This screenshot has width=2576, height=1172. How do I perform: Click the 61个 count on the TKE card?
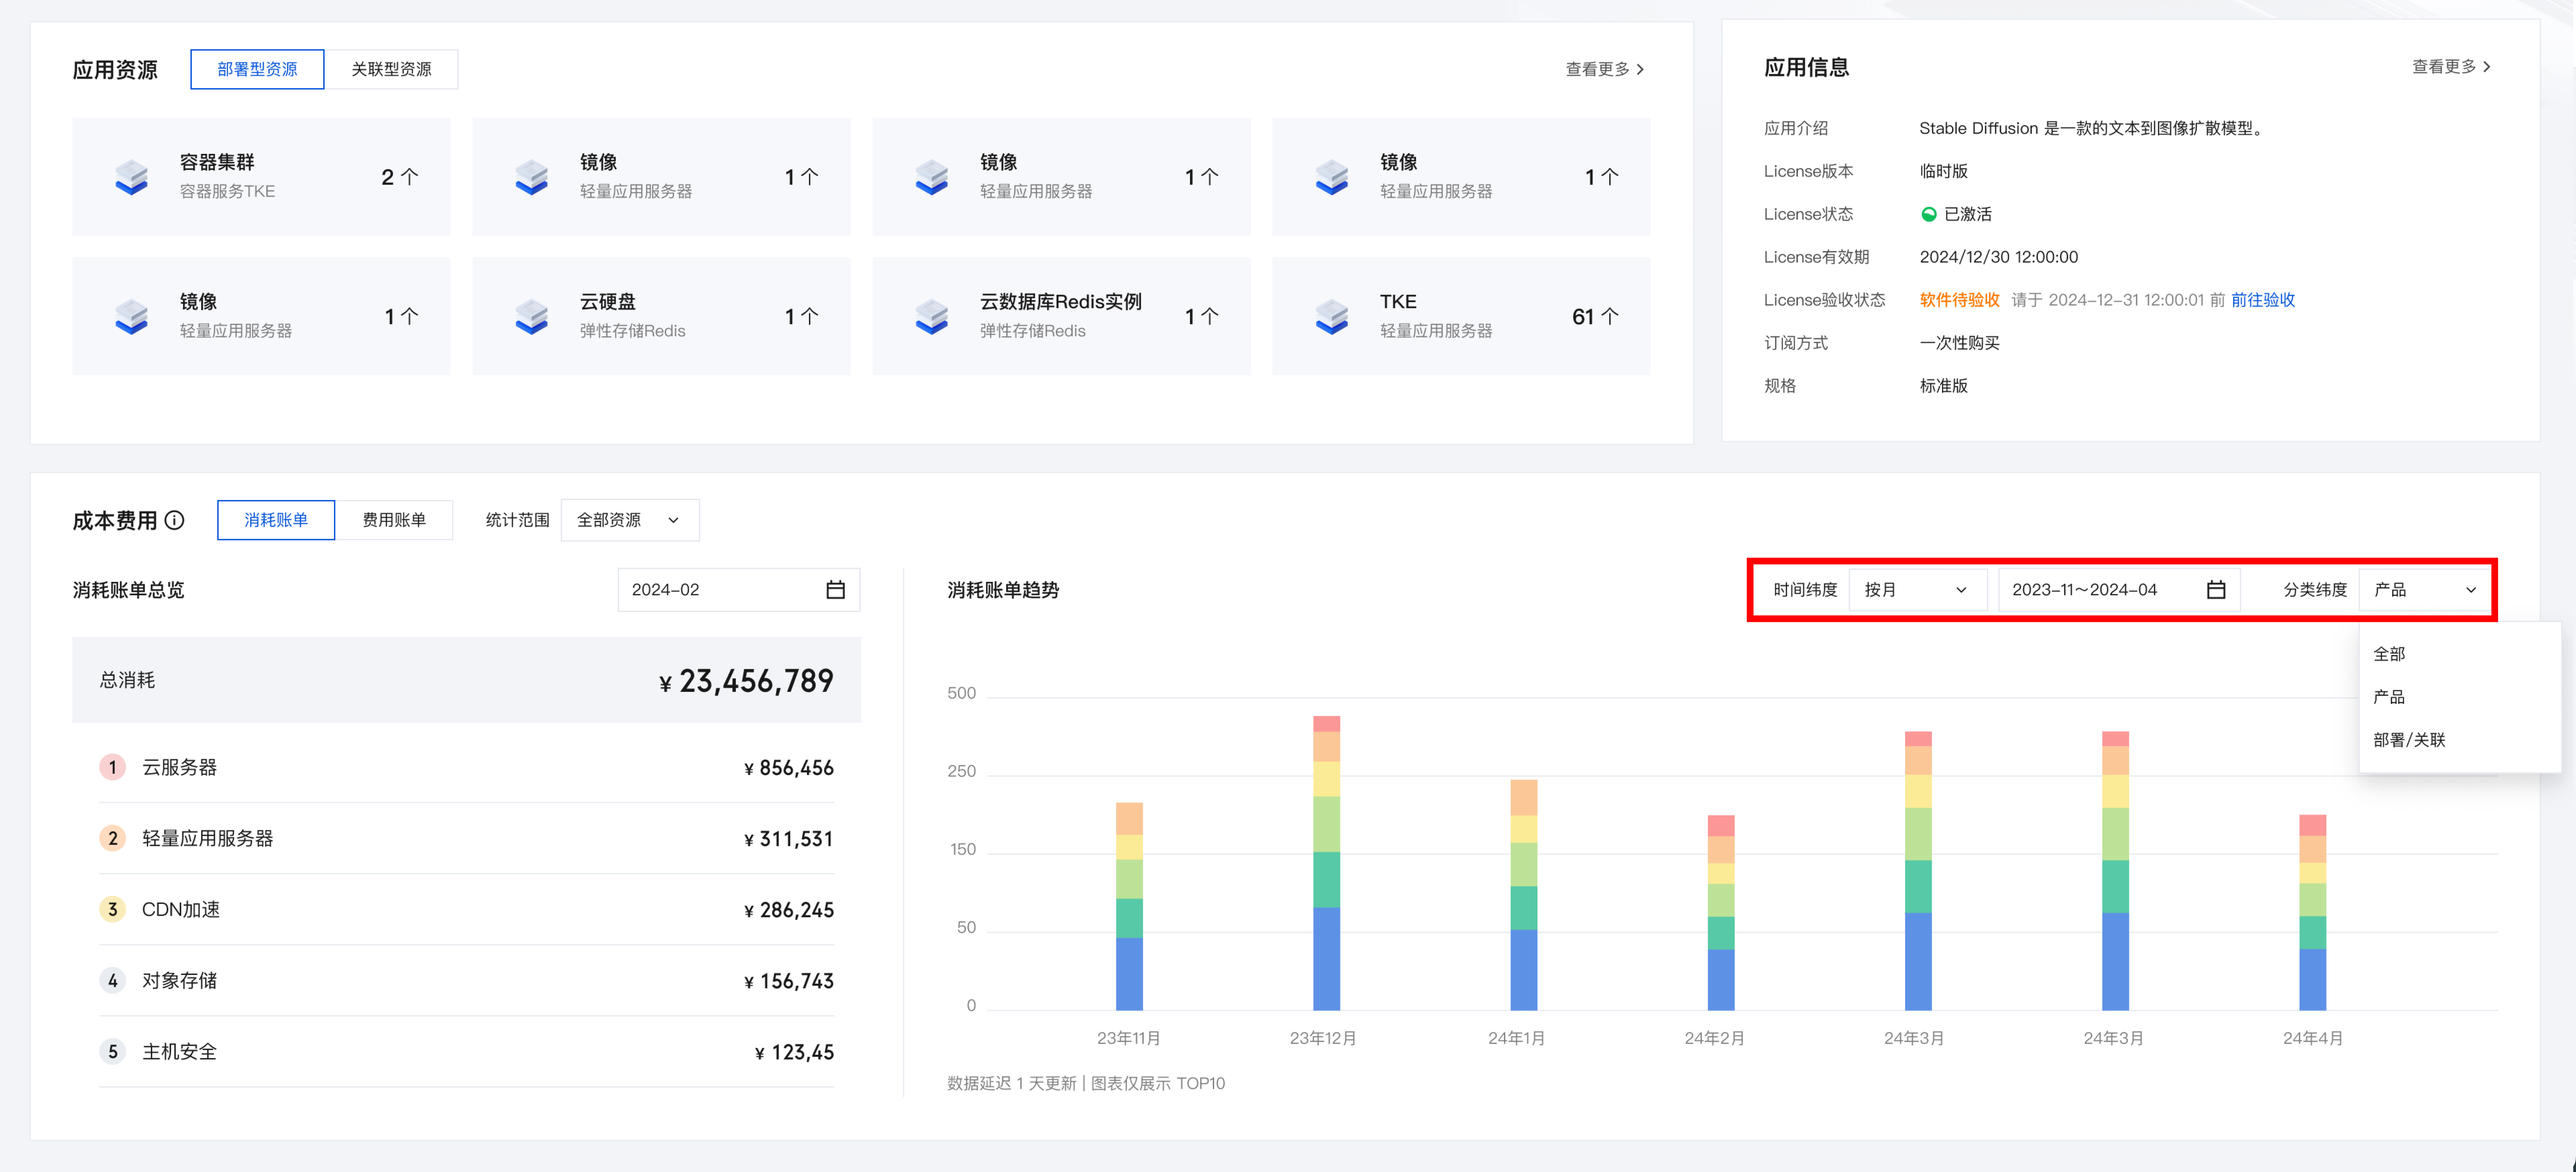tap(1595, 317)
